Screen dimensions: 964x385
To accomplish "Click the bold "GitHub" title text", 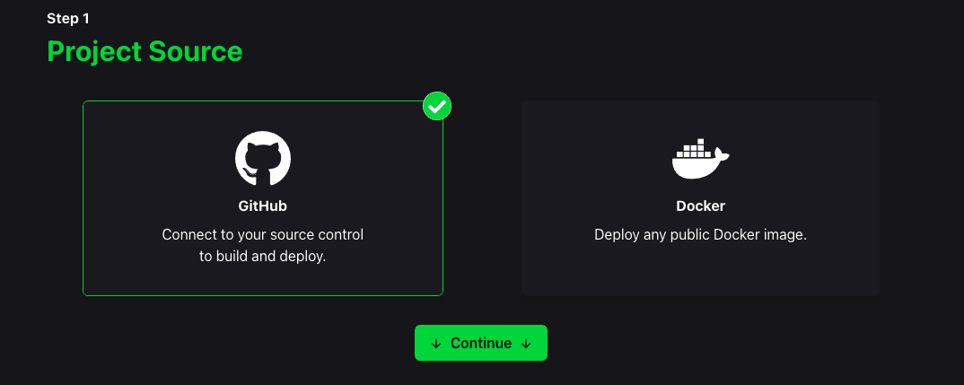I will pos(263,206).
